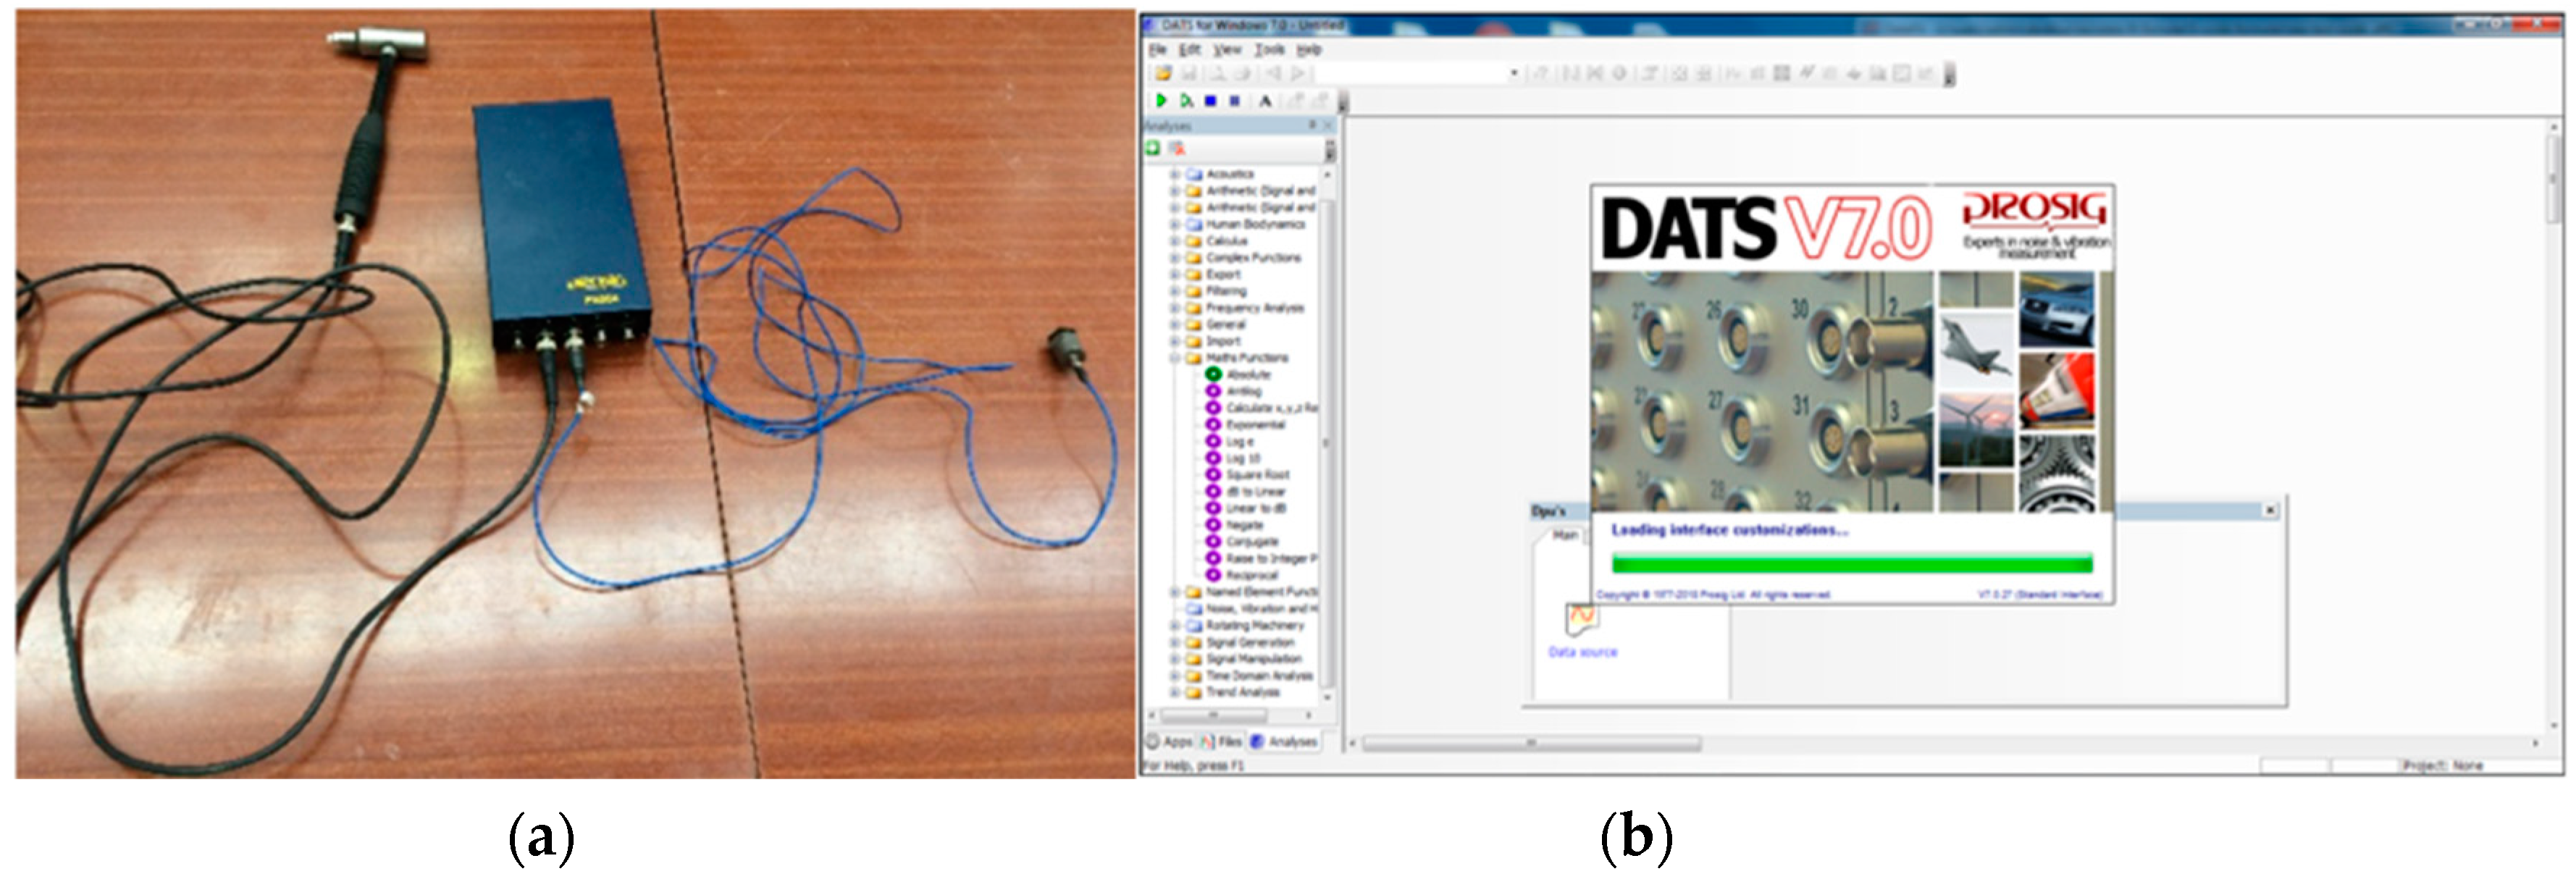
Task: Expand the Human Biodynamics tree node
Action: tap(1175, 224)
